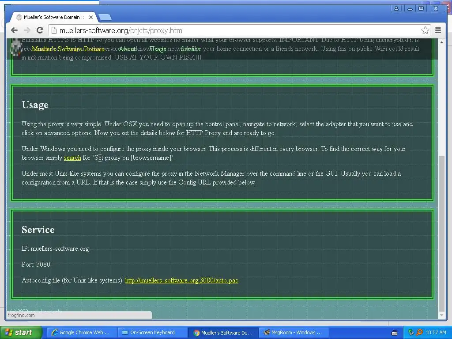Bookmark this page with the star icon
Screen dimensions: 452x339
click(x=425, y=30)
